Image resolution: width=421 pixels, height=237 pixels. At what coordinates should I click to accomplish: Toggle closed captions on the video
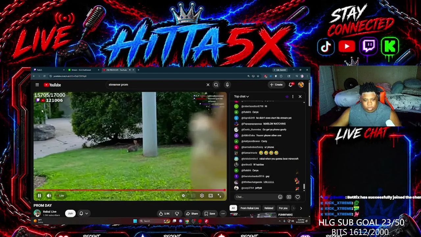(193, 196)
